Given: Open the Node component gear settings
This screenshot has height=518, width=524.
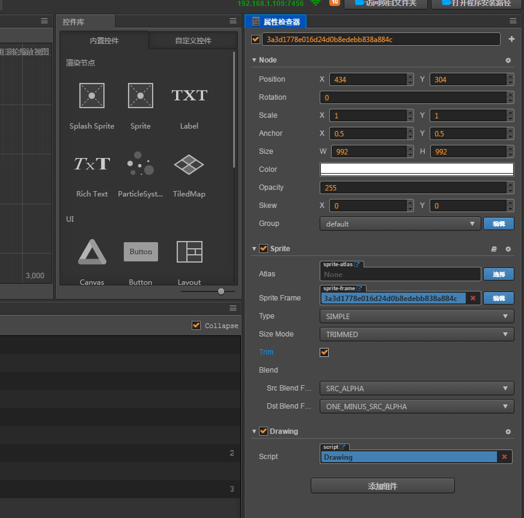Looking at the screenshot, I should (x=508, y=60).
